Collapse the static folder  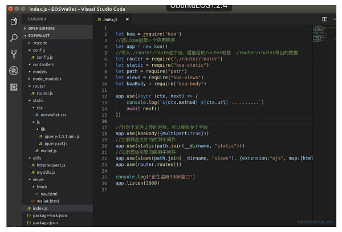tap(58, 100)
